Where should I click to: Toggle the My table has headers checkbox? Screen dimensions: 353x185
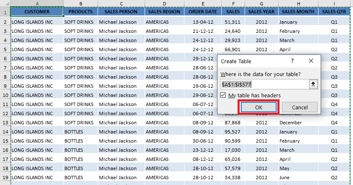coord(223,95)
